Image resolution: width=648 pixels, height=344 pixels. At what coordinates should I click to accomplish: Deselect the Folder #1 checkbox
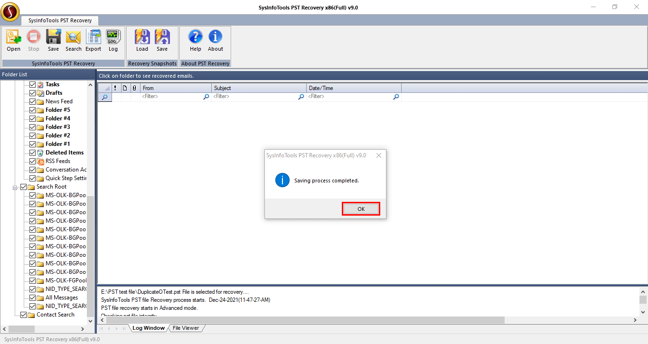33,144
